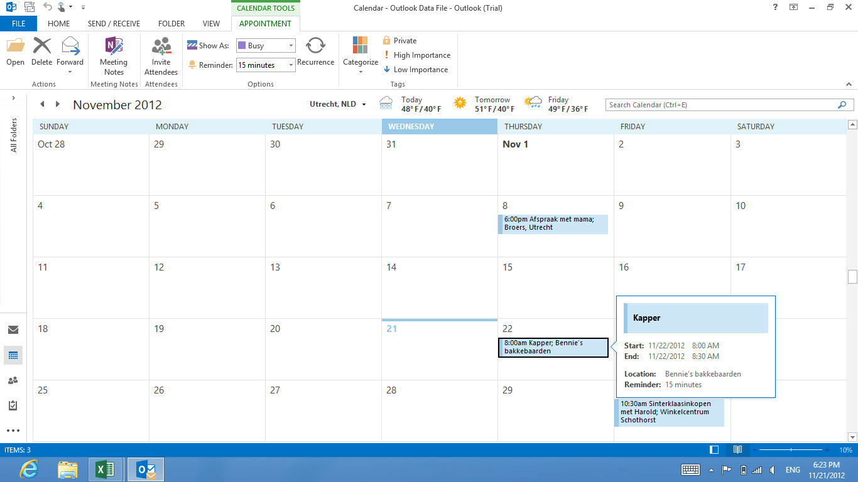858x482 pixels.
Task: Open the volume control in system tray
Action: [773, 470]
